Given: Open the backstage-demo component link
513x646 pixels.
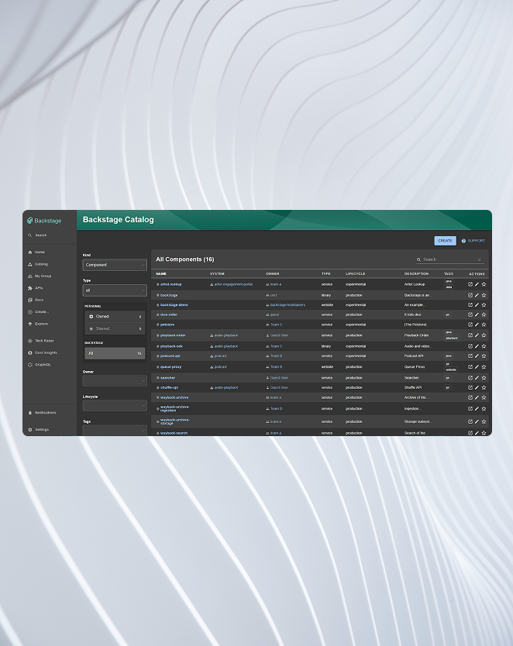Looking at the screenshot, I should [x=174, y=305].
